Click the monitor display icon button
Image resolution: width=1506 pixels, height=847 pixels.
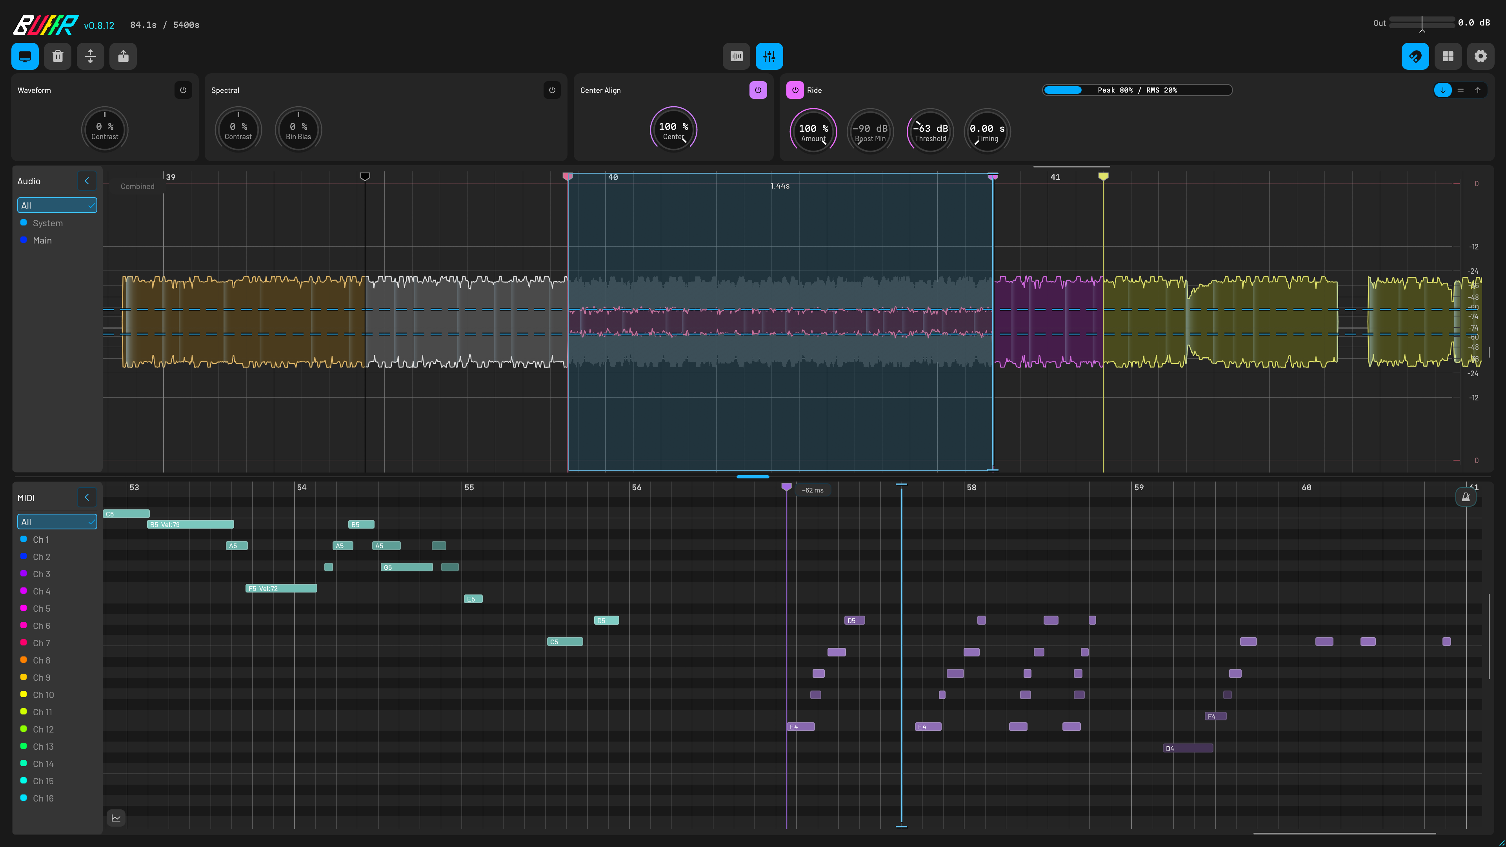point(25,56)
